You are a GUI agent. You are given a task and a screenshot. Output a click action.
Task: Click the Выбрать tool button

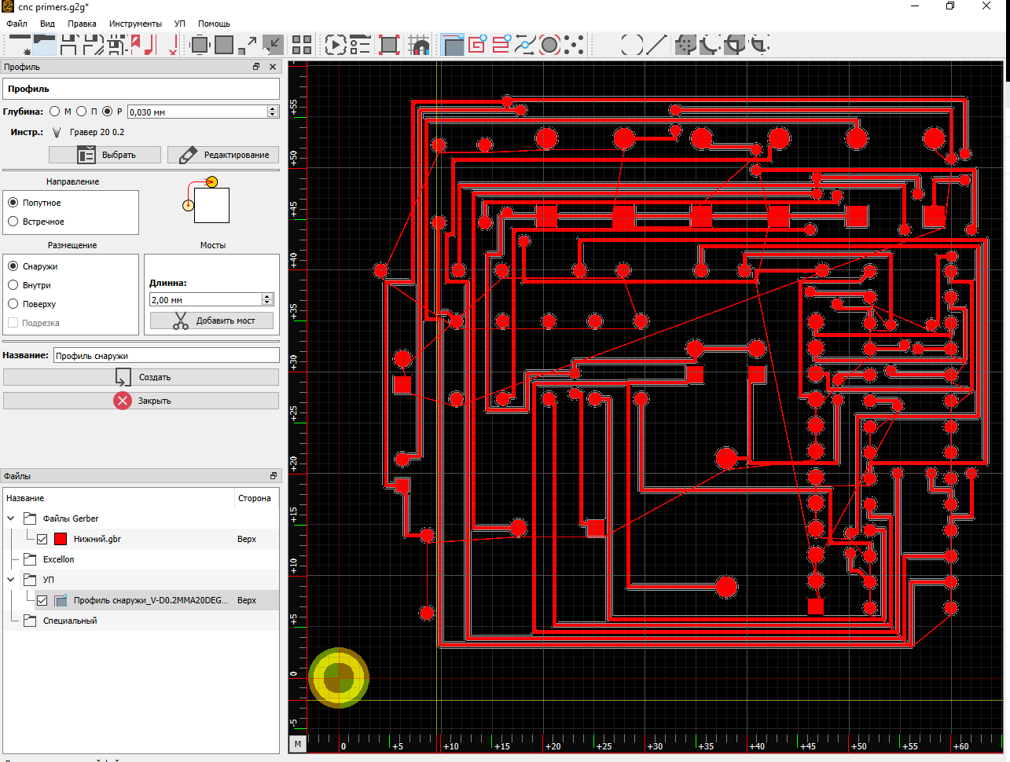click(105, 155)
